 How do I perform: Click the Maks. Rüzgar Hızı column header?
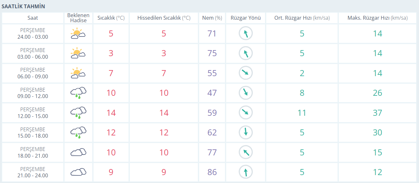pyautogui.click(x=377, y=18)
